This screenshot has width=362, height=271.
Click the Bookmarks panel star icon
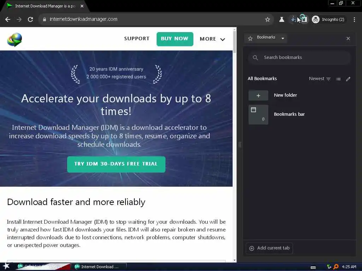tap(250, 38)
